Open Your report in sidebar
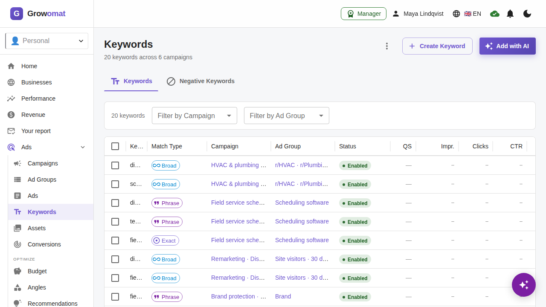 pyautogui.click(x=46, y=131)
